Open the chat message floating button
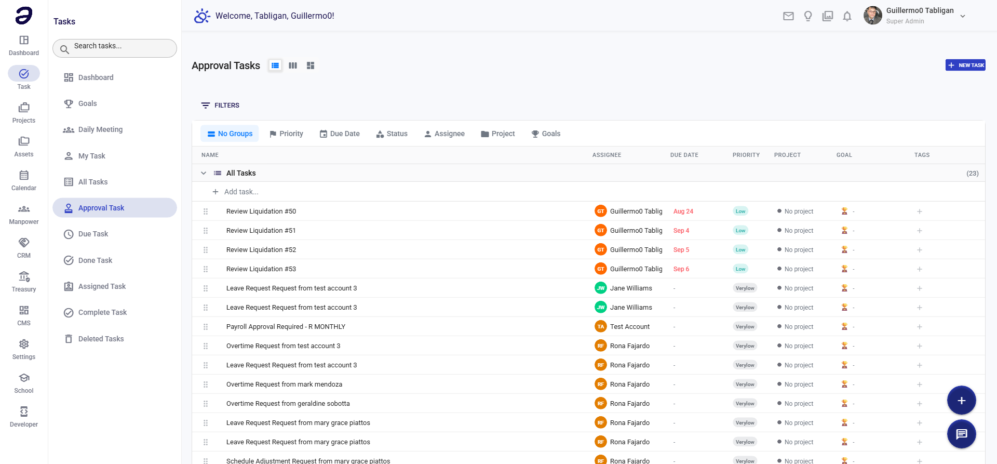The height and width of the screenshot is (464, 997). (x=961, y=434)
